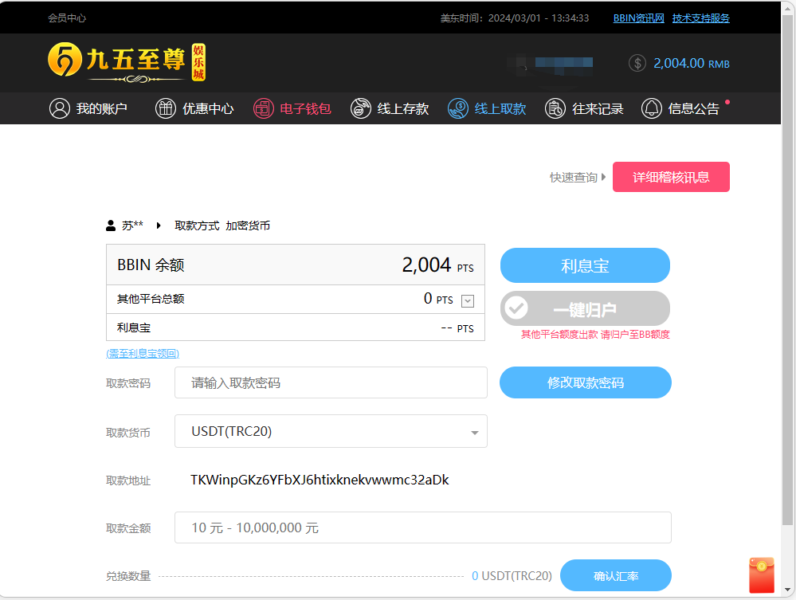Click the 取款方式 加密货币 text
The image size is (796, 600).
(x=222, y=225)
